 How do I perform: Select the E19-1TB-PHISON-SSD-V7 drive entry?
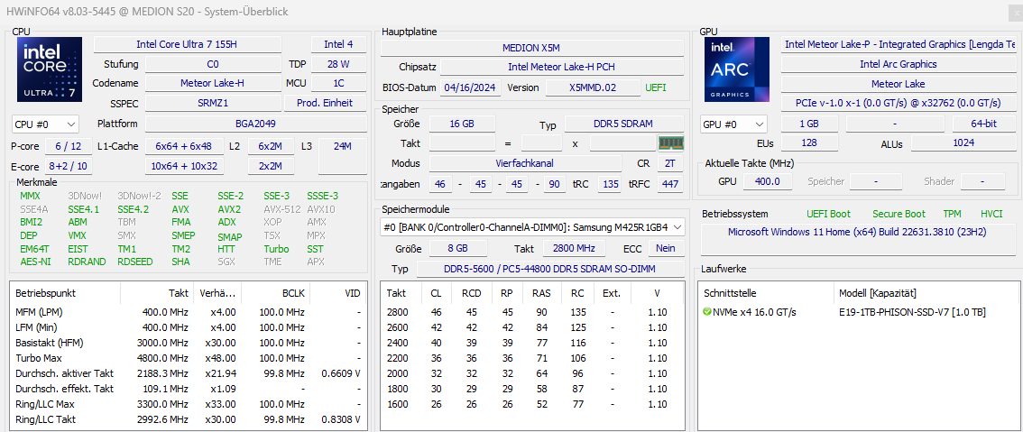coord(912,312)
